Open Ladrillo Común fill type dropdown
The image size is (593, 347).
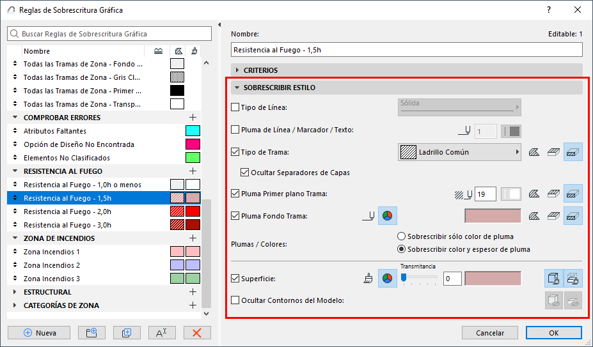coord(459,152)
